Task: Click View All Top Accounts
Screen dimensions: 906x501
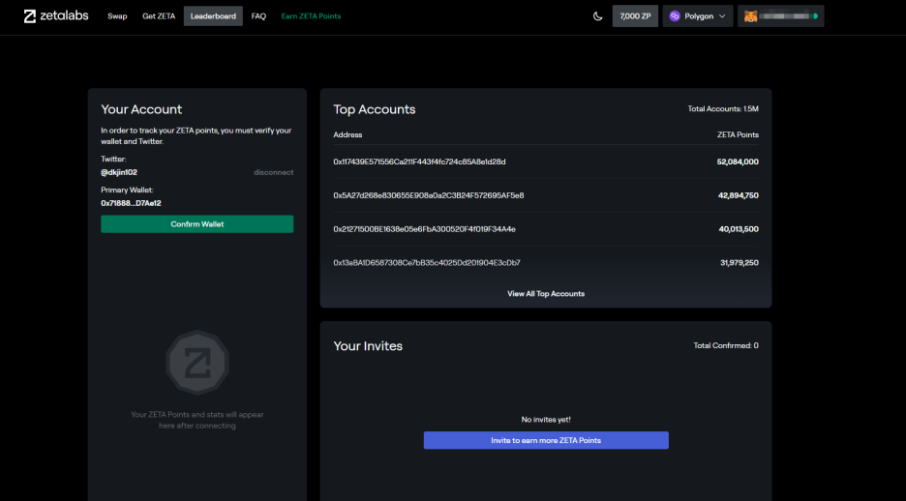Action: coord(546,294)
